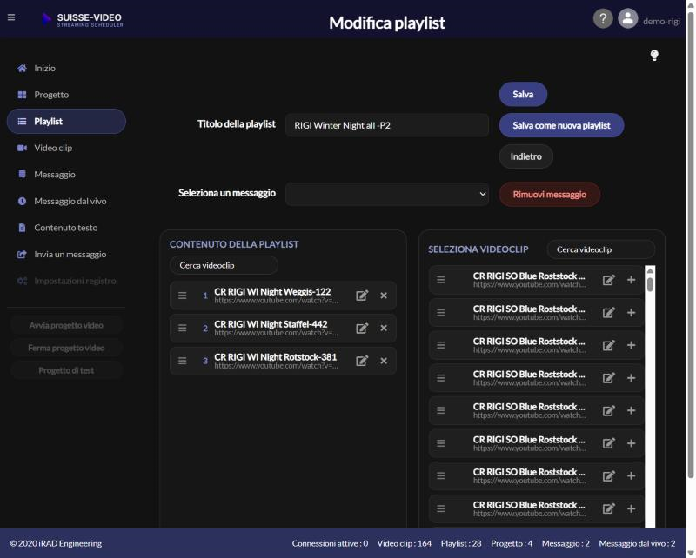
Task: Click the share icon beside Invia un messaggio
Action: point(22,254)
